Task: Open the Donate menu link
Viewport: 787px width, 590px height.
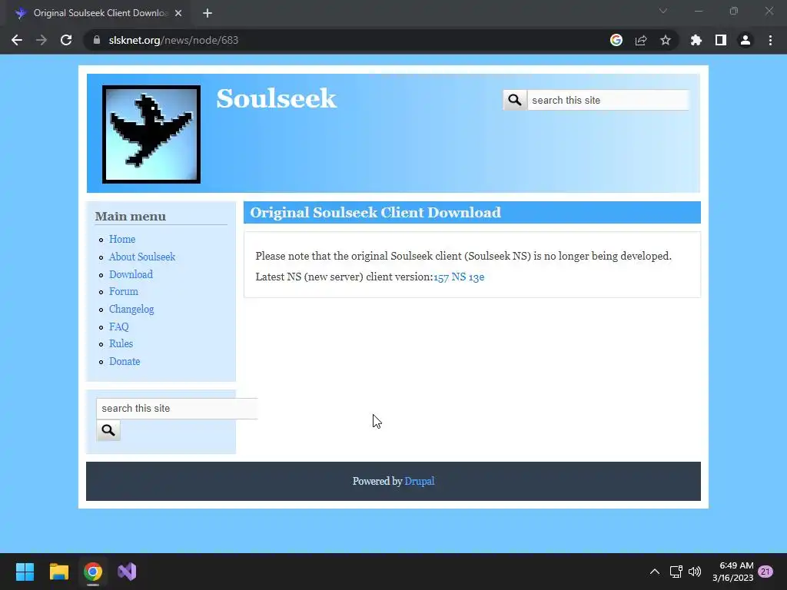Action: pos(125,361)
